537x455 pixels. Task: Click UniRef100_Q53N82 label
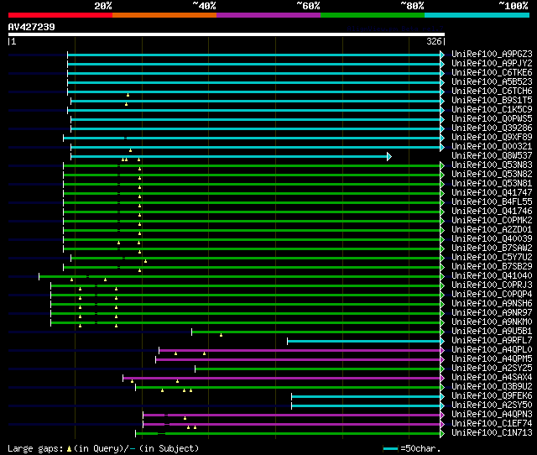pyautogui.click(x=492, y=175)
